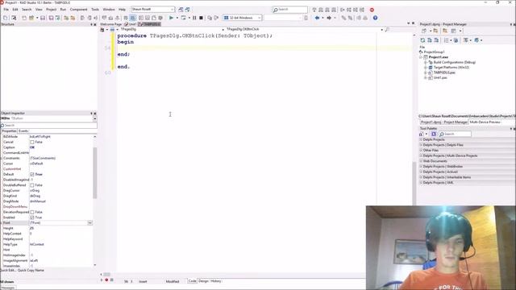Image resolution: width=516 pixels, height=290 pixels.
Task: Click the Save file icon in toolbar
Action: point(43,18)
